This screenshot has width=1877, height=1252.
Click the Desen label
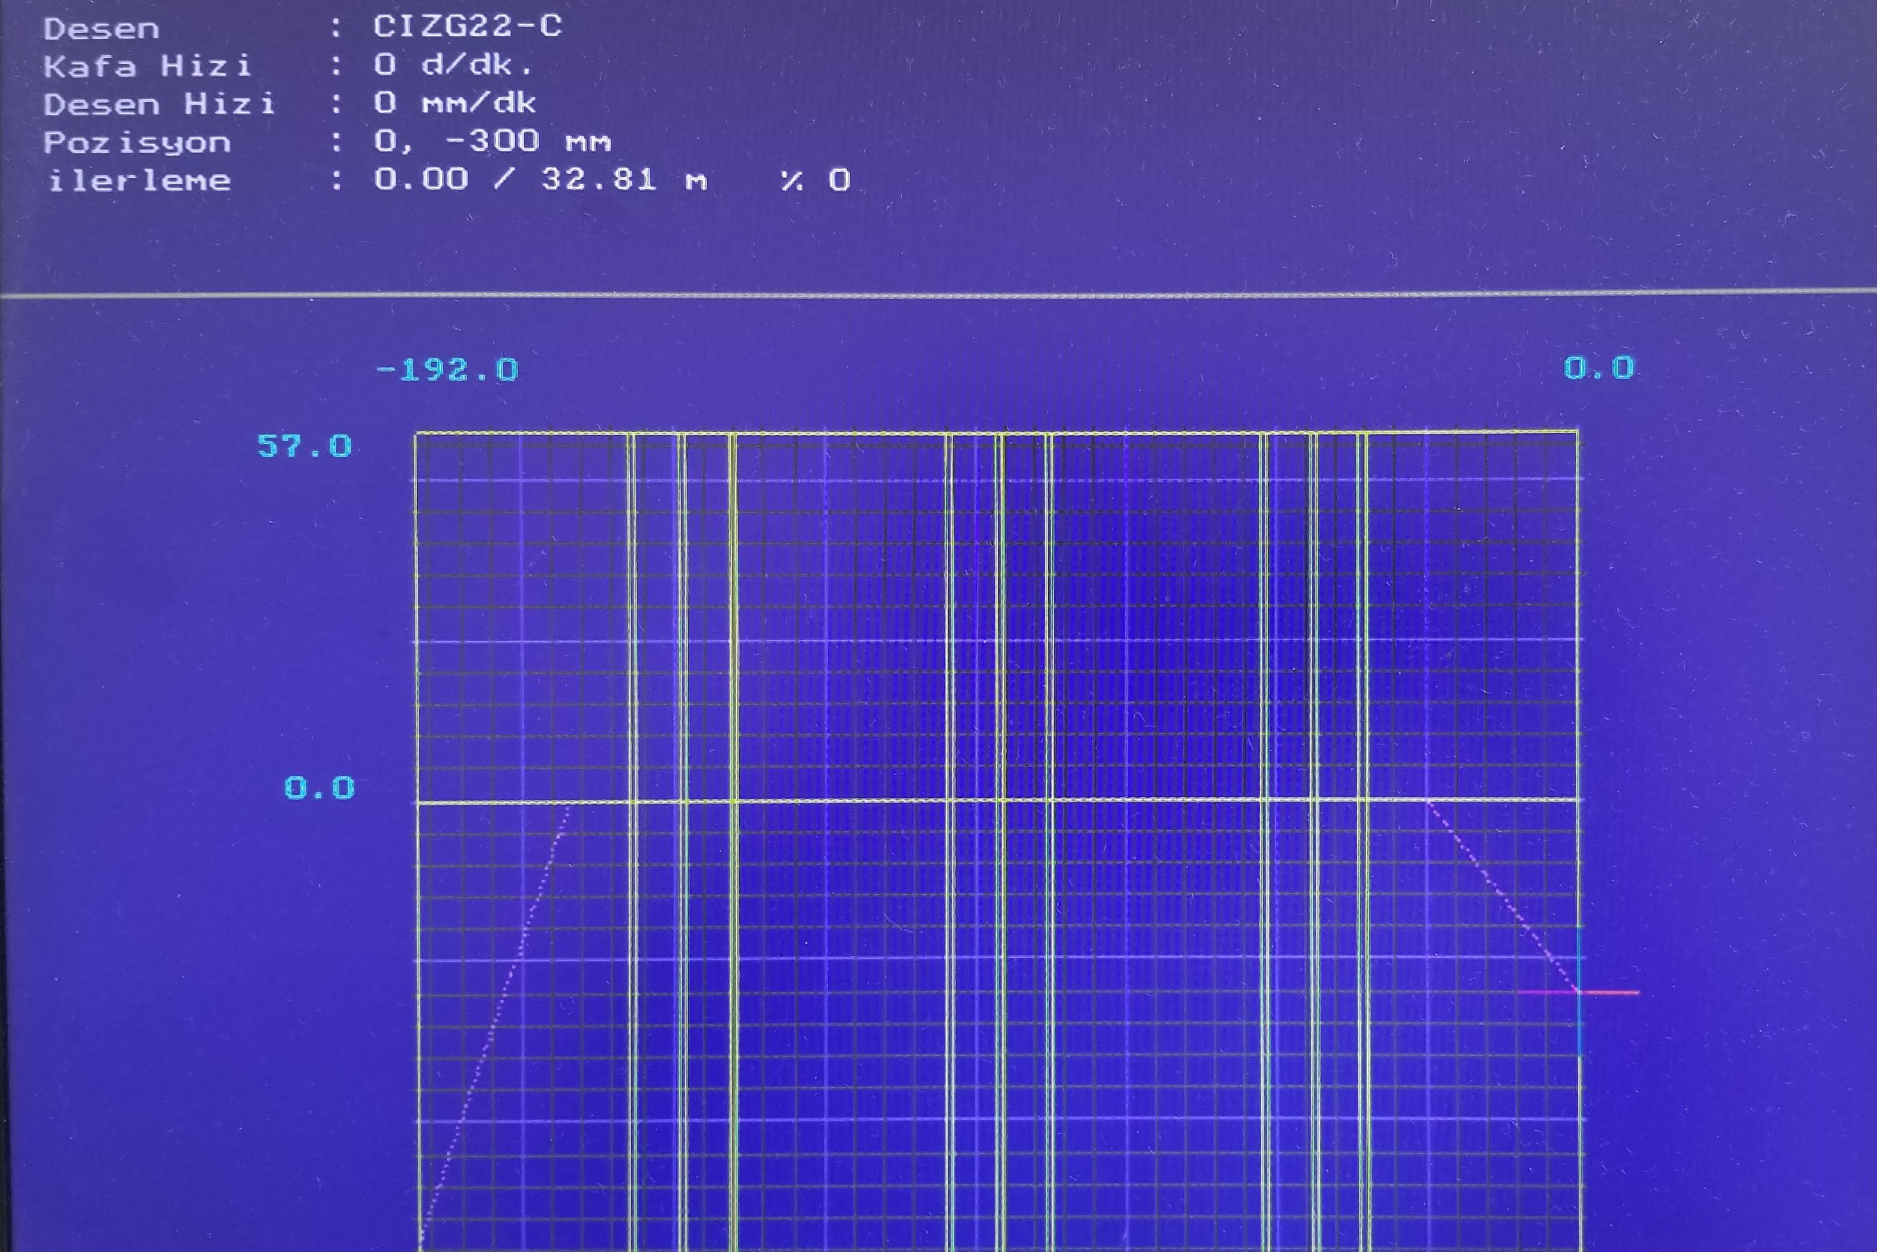pos(102,29)
